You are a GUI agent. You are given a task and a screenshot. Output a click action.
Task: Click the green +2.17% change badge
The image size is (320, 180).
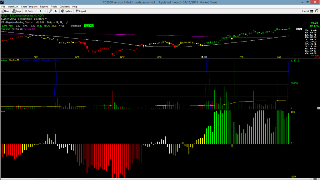pos(88,26)
